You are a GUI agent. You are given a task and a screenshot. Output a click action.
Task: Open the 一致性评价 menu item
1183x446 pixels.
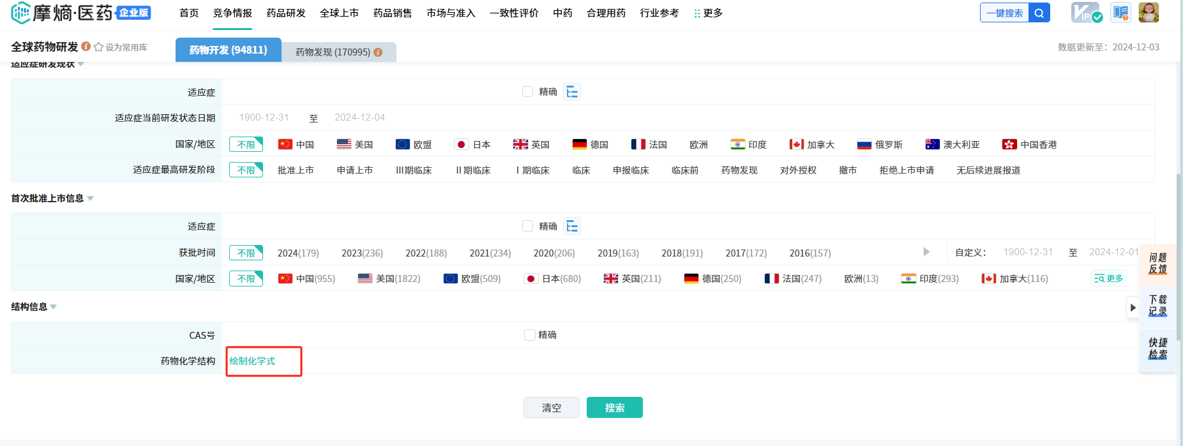(514, 13)
